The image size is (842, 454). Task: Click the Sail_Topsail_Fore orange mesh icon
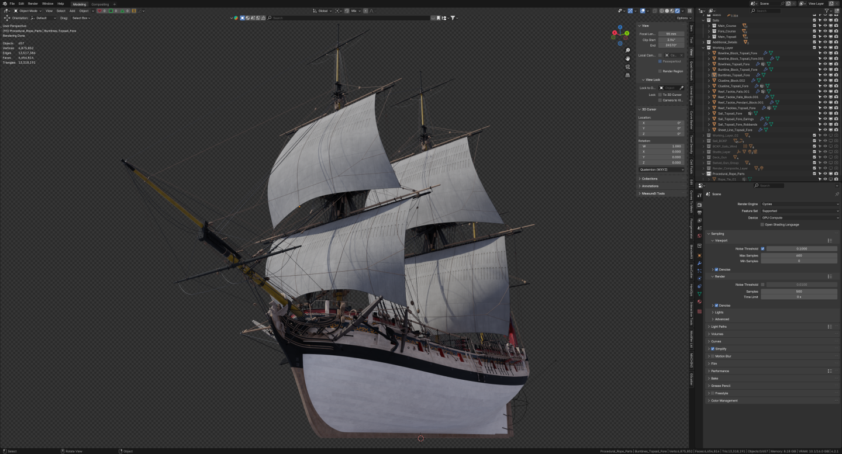(x=714, y=113)
